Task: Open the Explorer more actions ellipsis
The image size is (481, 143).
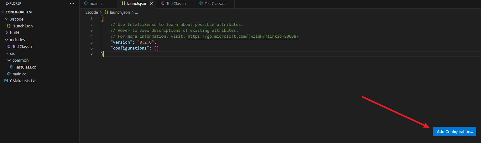Action: coord(72,3)
